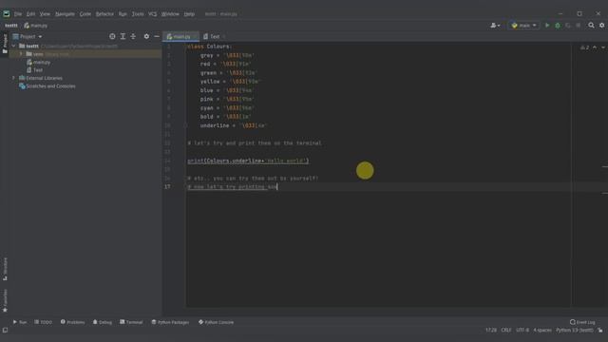Open the Problems tool window
608x342 pixels.
[x=72, y=322]
